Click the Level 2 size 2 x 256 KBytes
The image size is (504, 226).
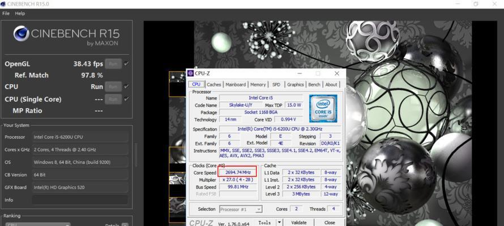coord(301,186)
